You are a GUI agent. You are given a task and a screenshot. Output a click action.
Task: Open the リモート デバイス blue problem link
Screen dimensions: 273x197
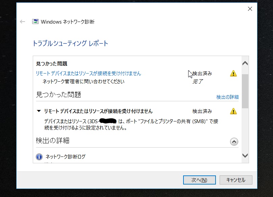(88, 74)
